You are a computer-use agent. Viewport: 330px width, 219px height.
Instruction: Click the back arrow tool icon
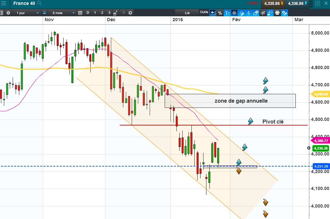pyautogui.click(x=213, y=13)
